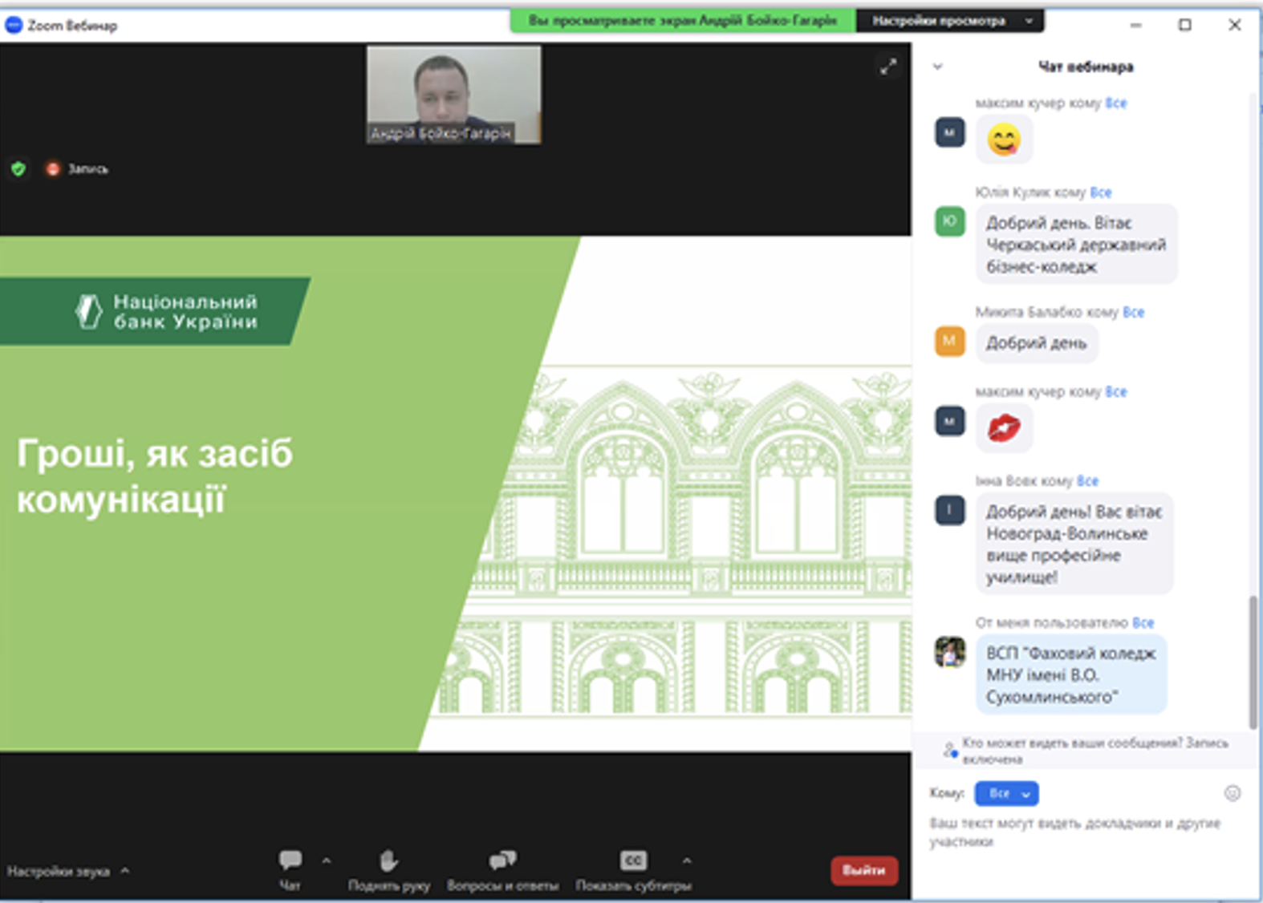This screenshot has height=903, width=1263.
Task: Open Вопросы и ответы Q&A icon
Action: (502, 860)
